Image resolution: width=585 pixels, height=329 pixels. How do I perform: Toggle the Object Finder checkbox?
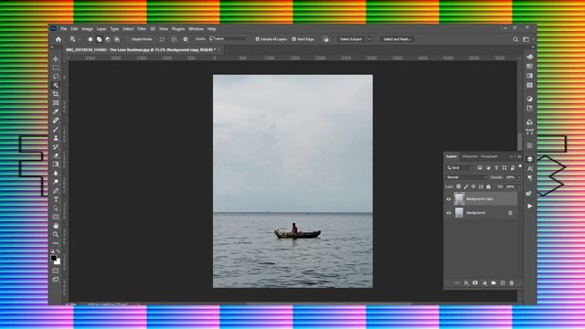pyautogui.click(x=128, y=39)
